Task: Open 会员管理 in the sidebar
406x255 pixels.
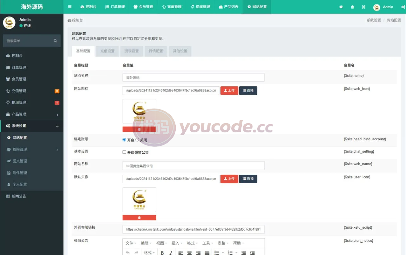Action: [x=32, y=79]
